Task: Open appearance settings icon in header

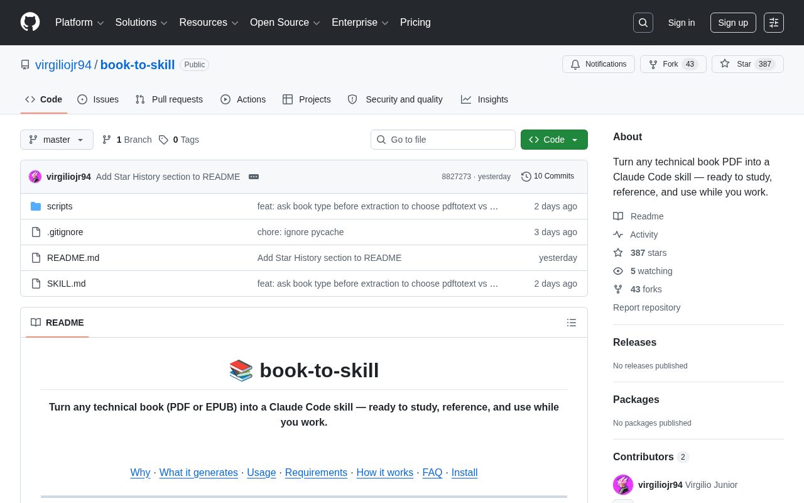Action: (774, 23)
